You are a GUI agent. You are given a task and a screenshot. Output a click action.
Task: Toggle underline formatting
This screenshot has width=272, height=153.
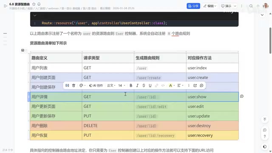[x=150, y=85]
